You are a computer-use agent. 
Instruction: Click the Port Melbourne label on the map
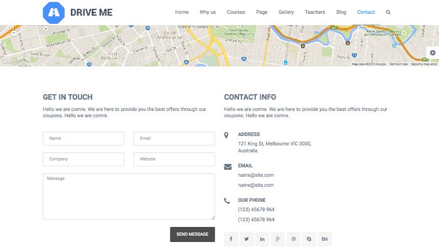[112, 56]
